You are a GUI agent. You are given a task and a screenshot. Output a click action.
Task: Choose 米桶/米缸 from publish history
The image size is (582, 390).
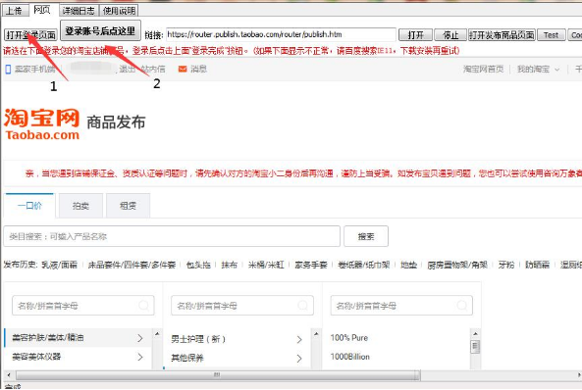click(266, 265)
